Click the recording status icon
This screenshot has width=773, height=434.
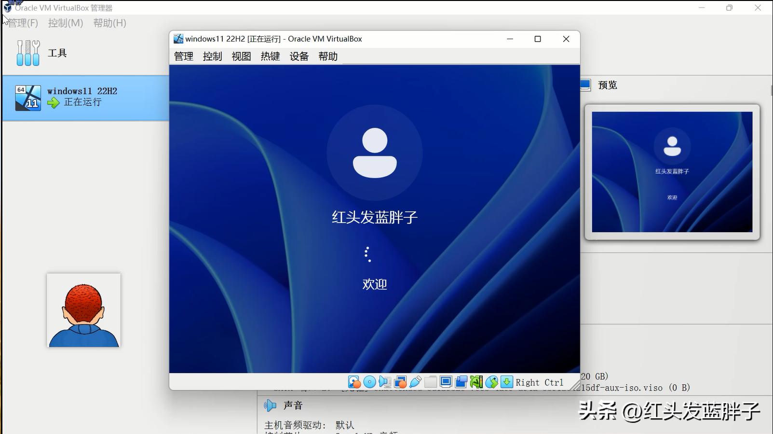(461, 382)
